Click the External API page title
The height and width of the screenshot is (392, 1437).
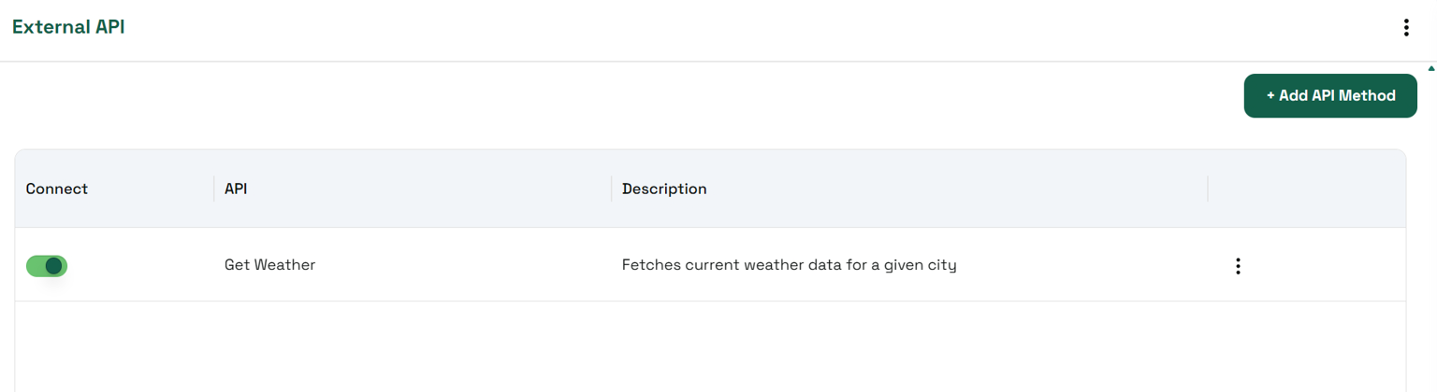coord(68,27)
